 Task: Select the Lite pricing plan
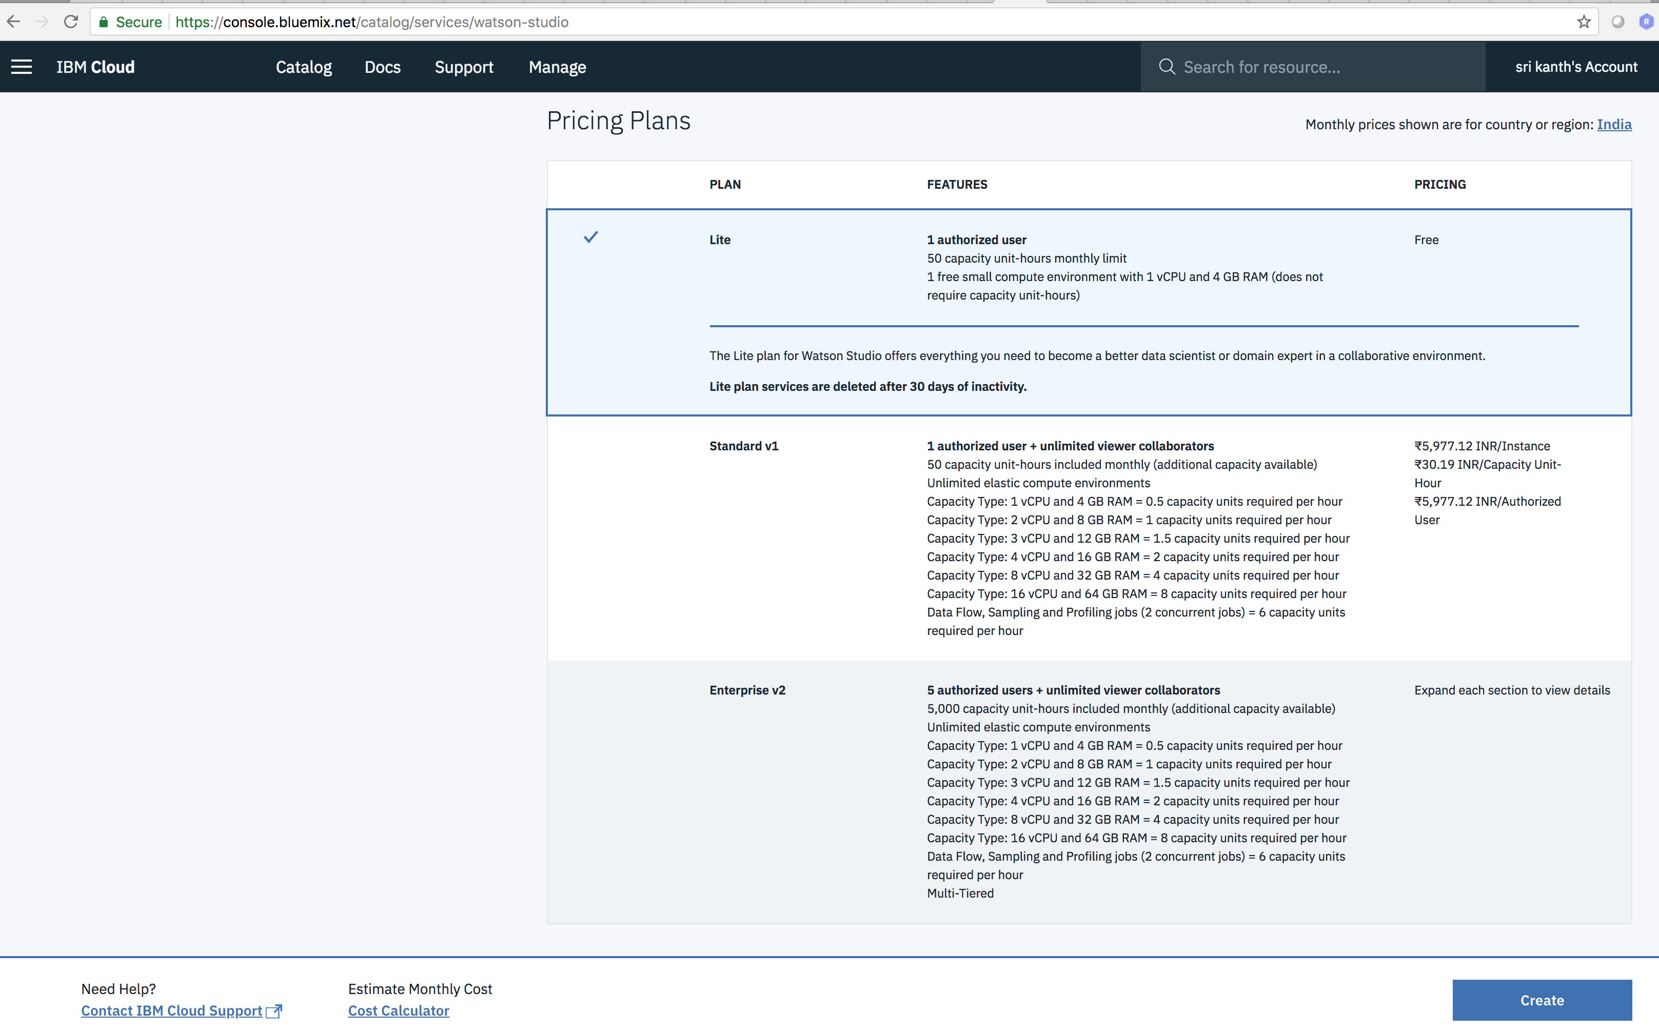[x=1089, y=312]
